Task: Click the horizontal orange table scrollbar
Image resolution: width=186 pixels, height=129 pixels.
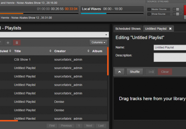Action: pyautogui.click(x=9, y=121)
